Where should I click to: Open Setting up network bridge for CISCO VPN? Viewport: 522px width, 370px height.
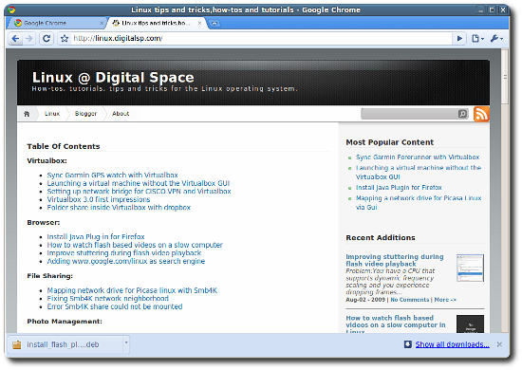click(140, 192)
